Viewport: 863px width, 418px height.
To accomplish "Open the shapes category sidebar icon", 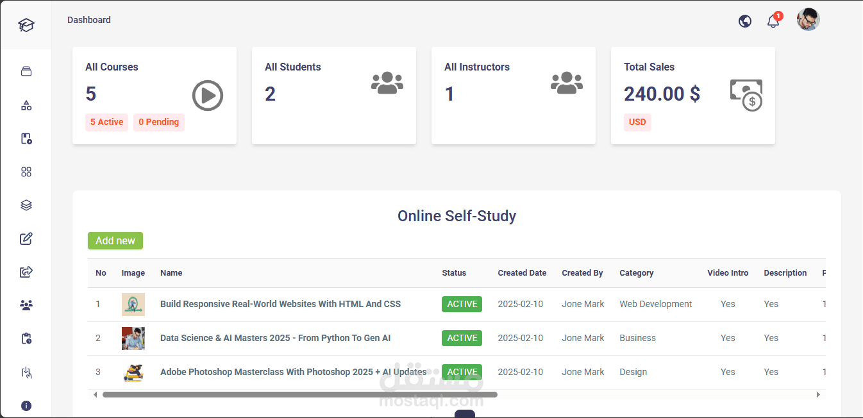I will tap(26, 105).
